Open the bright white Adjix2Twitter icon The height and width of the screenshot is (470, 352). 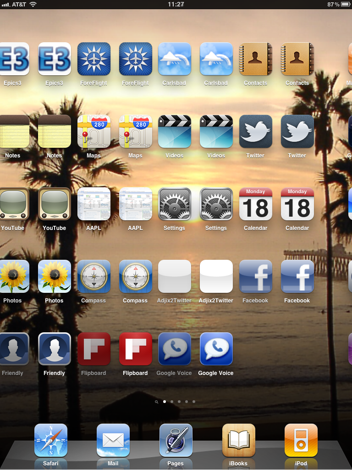(216, 276)
